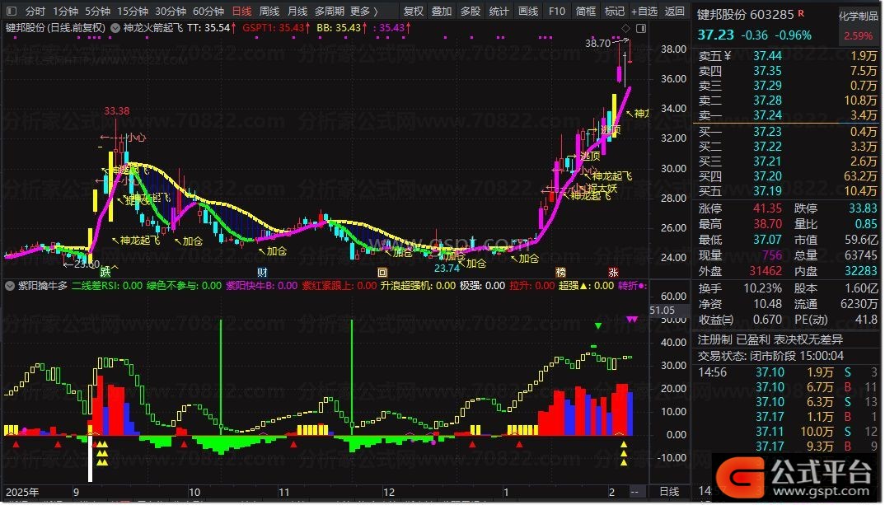Click the 回 event marker icon
885x505 pixels.
point(382,272)
